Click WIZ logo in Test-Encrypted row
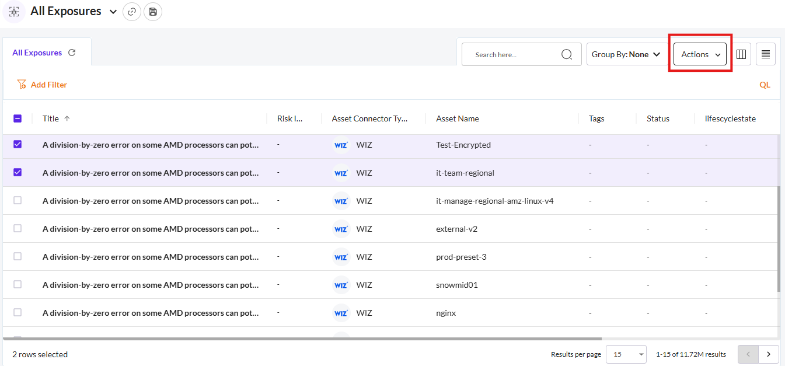 (341, 145)
